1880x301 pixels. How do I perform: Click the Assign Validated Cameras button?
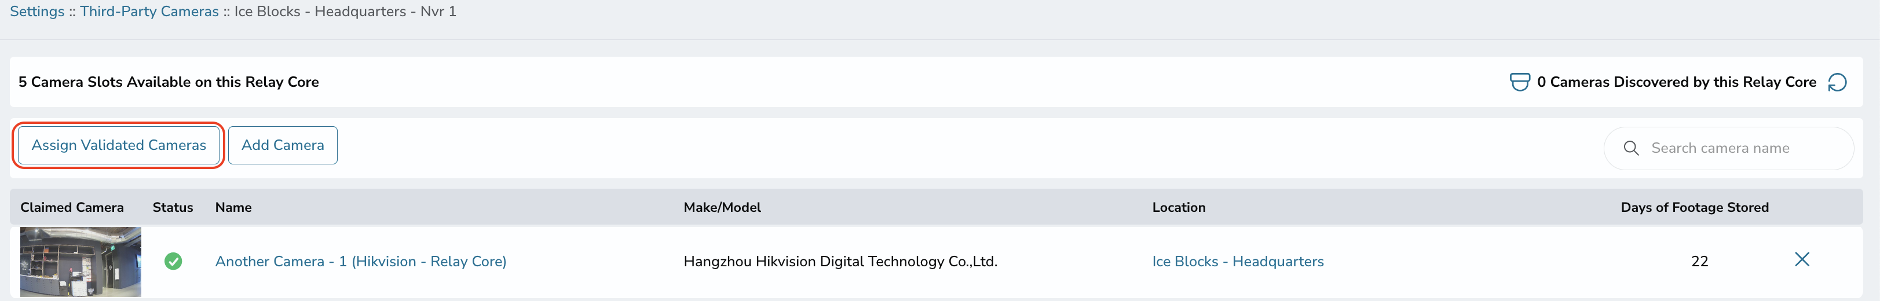(119, 145)
